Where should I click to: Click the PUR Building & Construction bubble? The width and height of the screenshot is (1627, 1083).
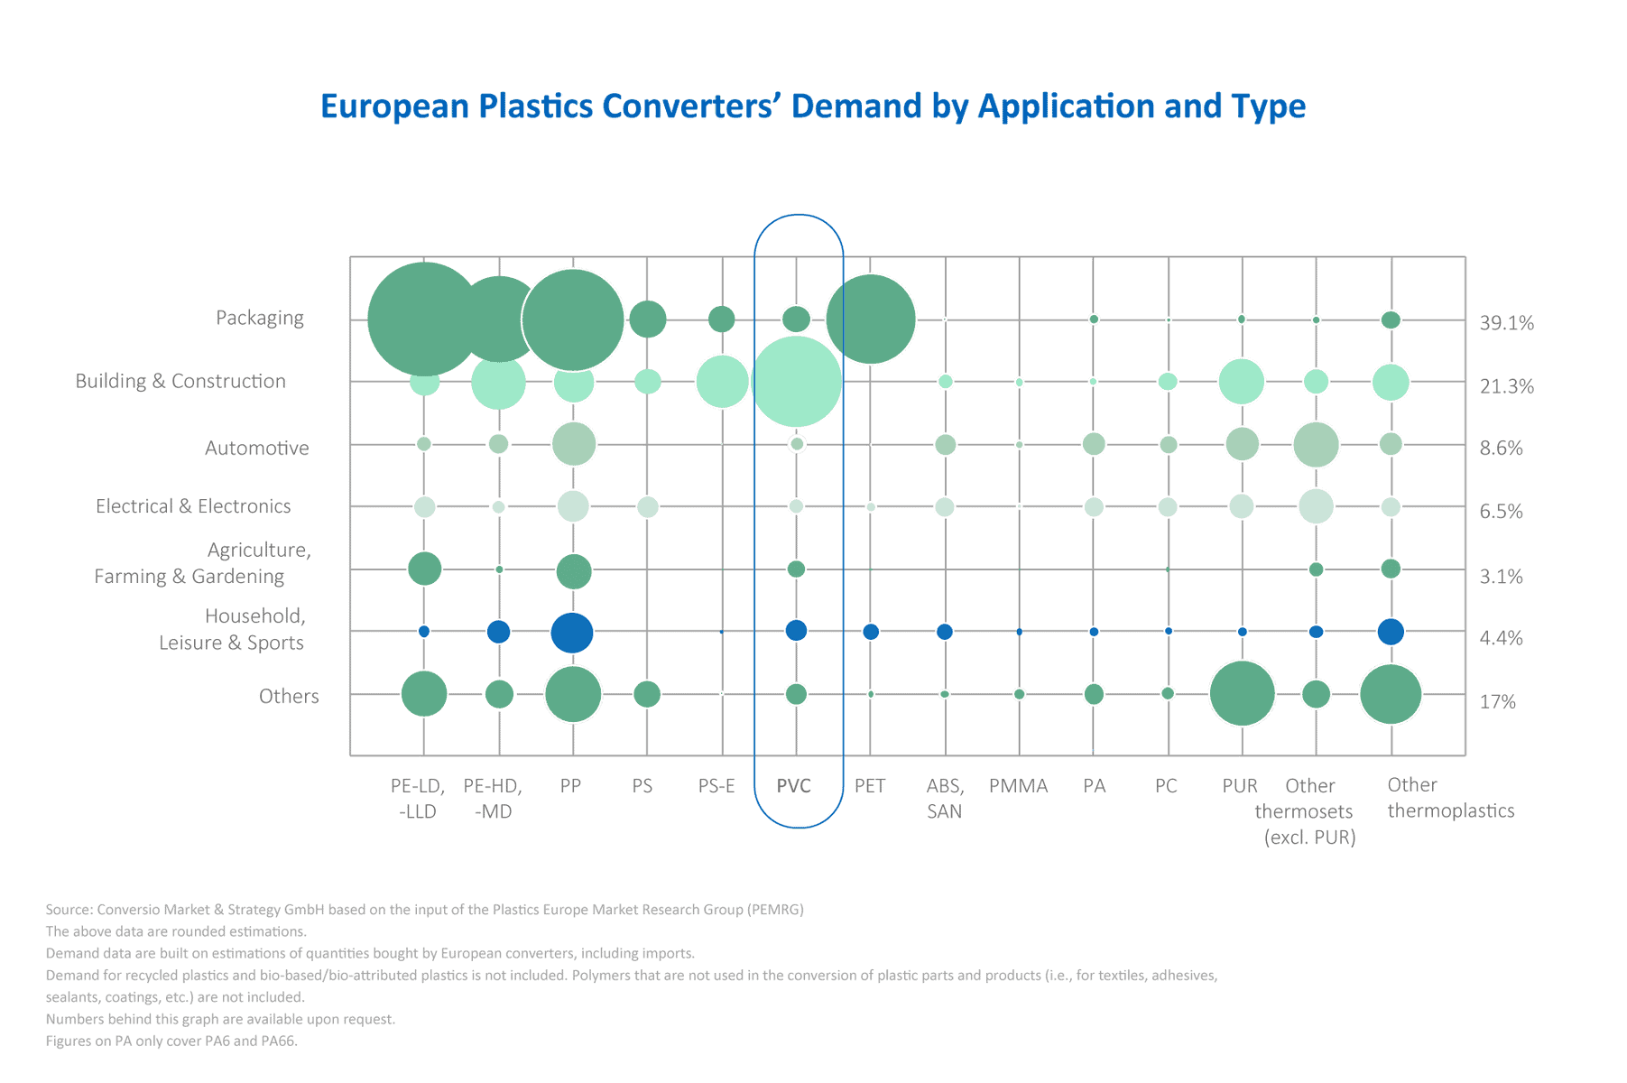pyautogui.click(x=1242, y=382)
